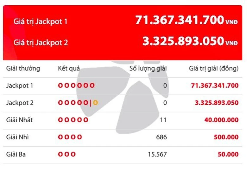Select the four red circles for Giải Nhì

(70, 137)
